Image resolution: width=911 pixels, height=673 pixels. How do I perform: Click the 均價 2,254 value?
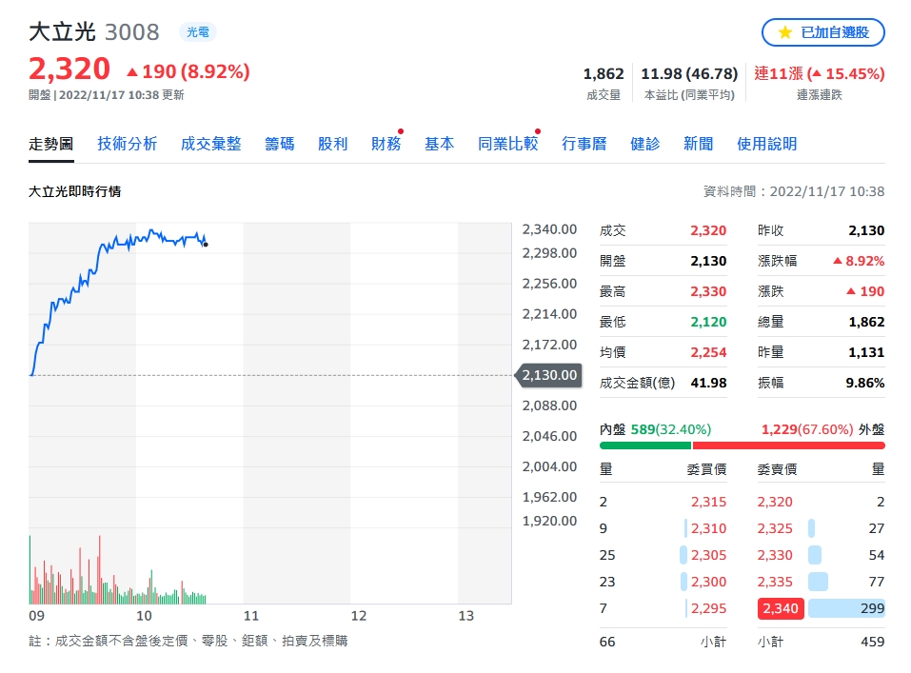tap(708, 352)
